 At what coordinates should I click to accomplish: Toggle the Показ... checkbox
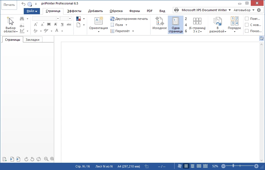pos(247,31)
